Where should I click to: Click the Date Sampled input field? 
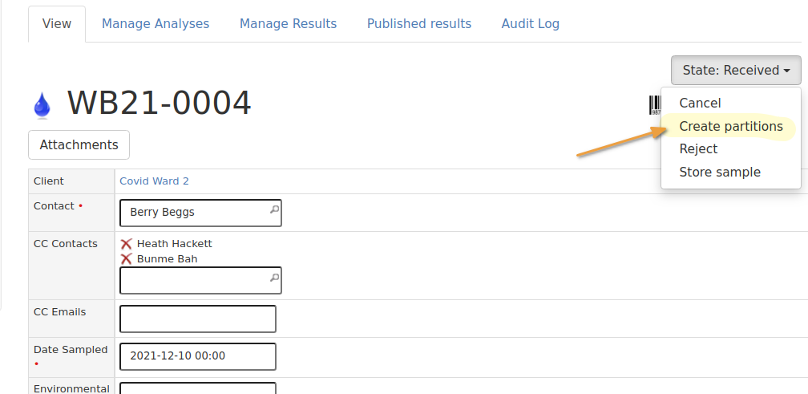tap(197, 356)
